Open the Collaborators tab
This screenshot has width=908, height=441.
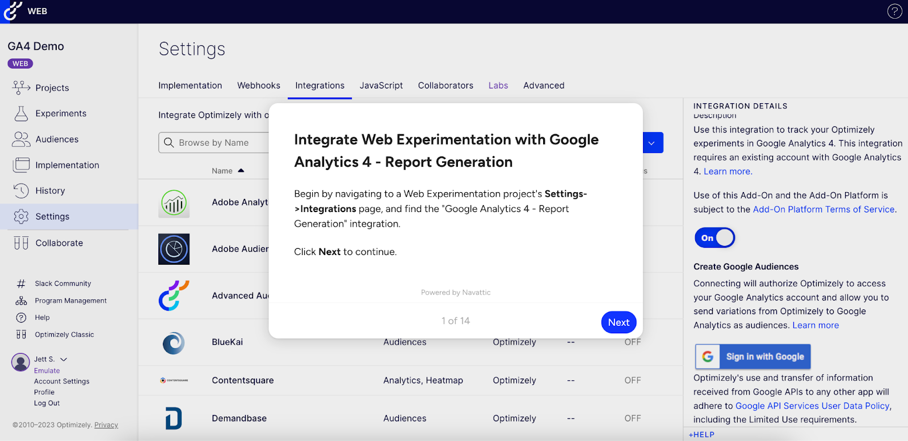pyautogui.click(x=445, y=86)
